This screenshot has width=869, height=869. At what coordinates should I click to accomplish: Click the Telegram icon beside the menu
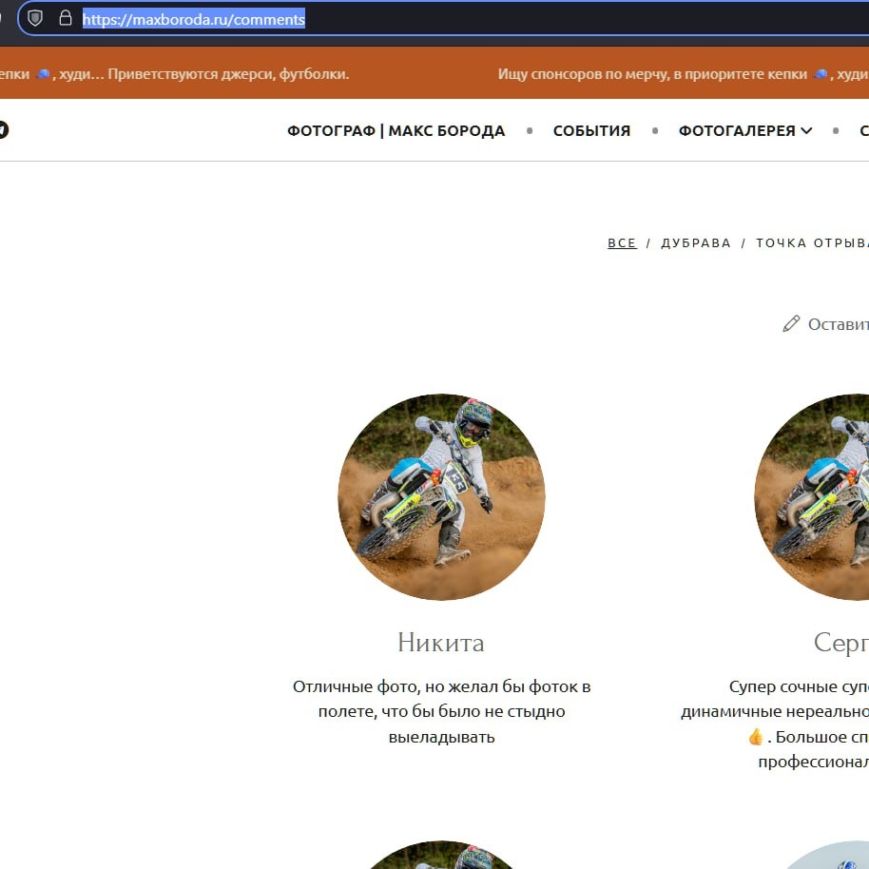3,129
